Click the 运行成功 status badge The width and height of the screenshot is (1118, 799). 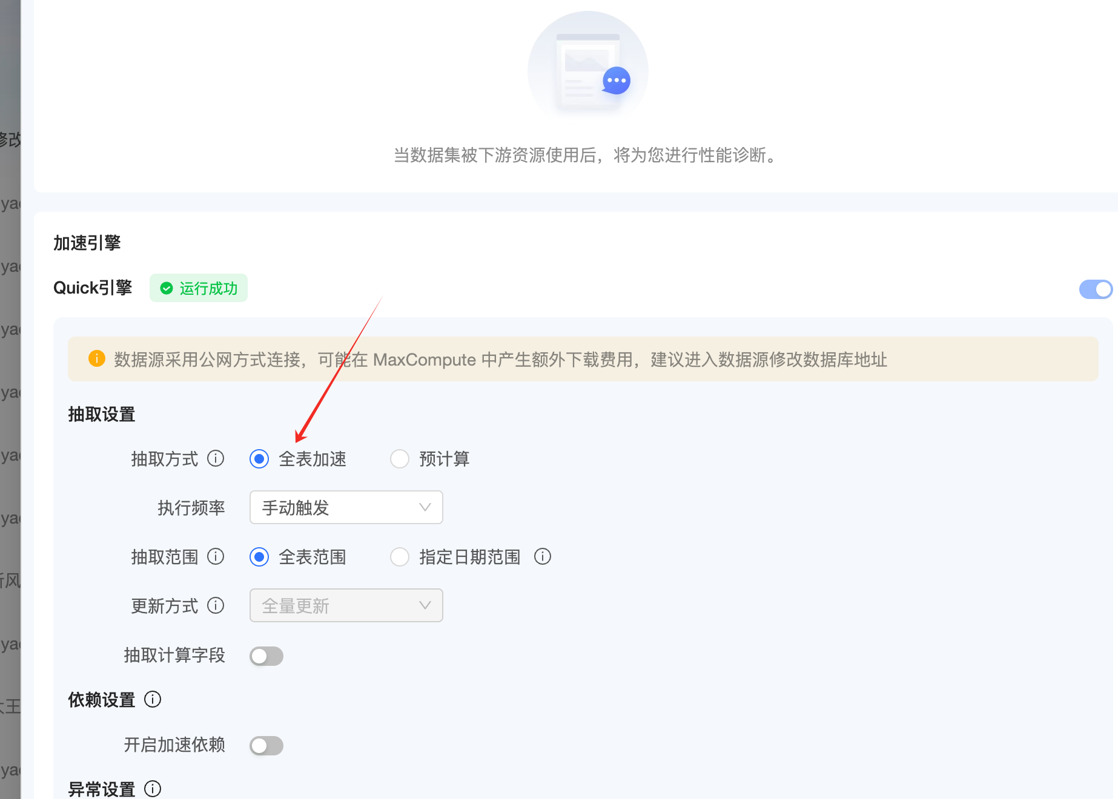(x=199, y=288)
